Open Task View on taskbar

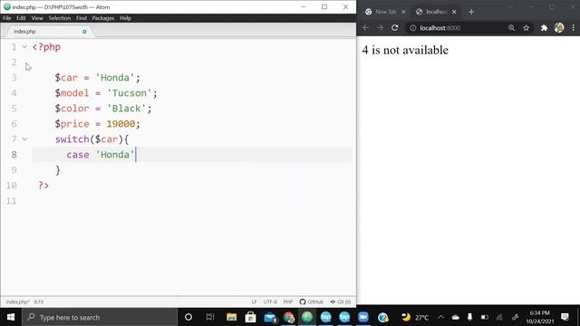click(x=209, y=317)
